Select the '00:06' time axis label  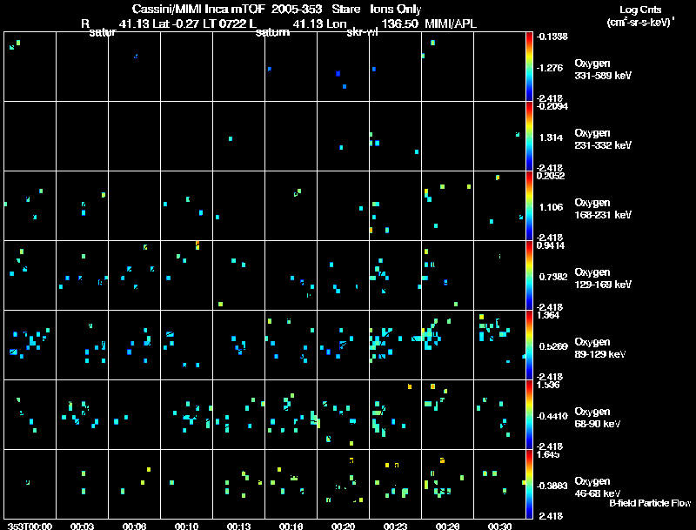coord(135,526)
